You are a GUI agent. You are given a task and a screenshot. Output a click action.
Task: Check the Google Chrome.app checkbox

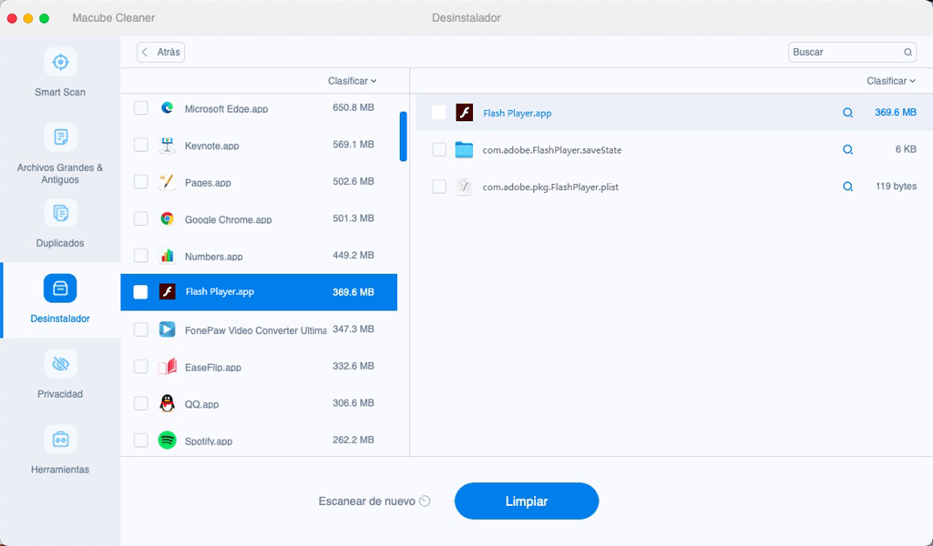(141, 218)
